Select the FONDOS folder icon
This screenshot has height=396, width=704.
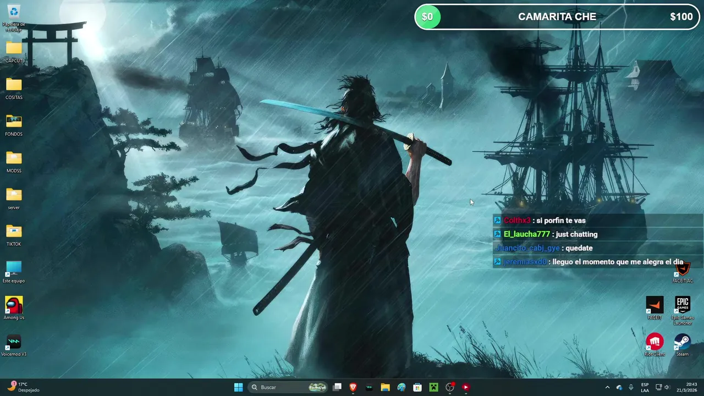click(x=14, y=125)
